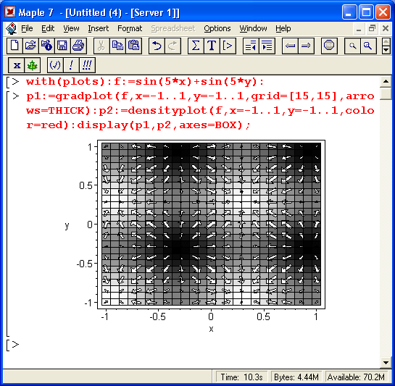Execute current line with single exclamation button
Image resolution: width=395 pixels, height=386 pixels.
pyautogui.click(x=71, y=65)
